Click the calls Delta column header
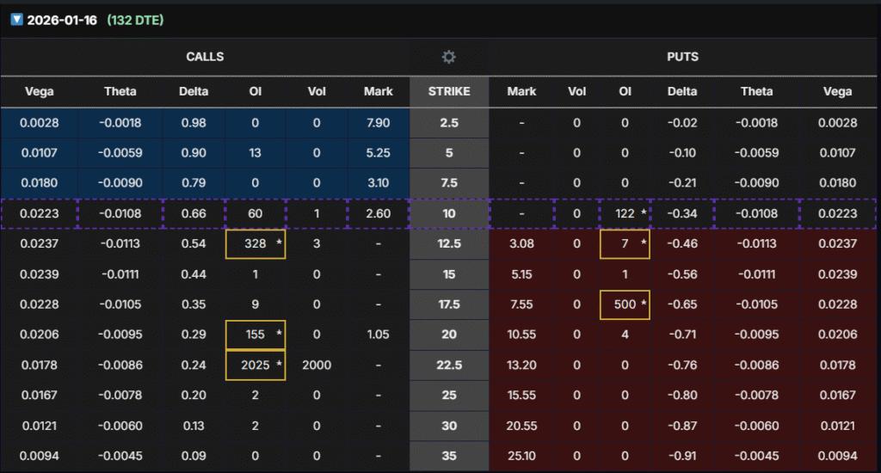Viewport: 881px width, 473px height. [x=193, y=91]
